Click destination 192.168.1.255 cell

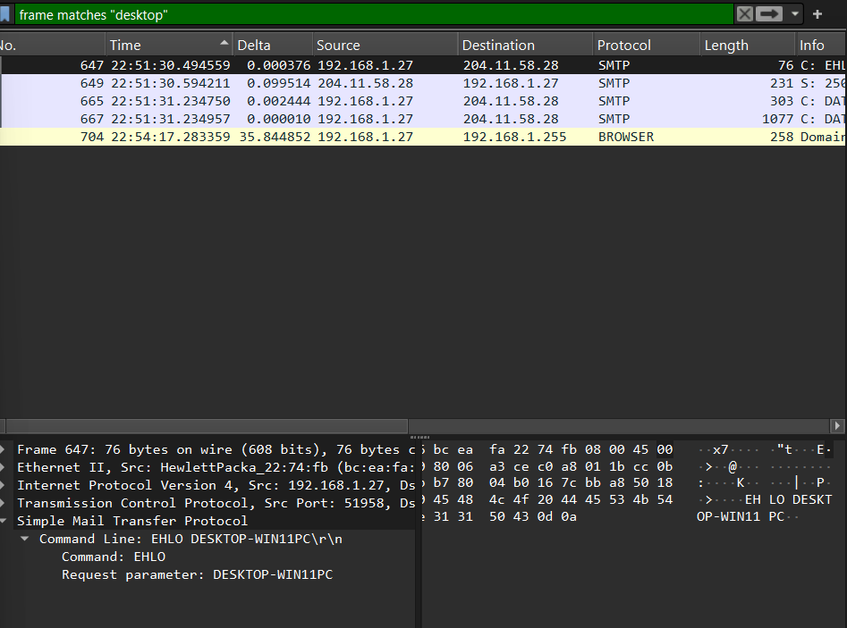(x=514, y=137)
